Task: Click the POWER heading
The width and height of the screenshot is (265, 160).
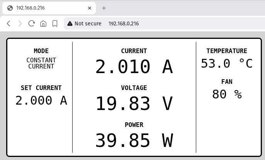Action: tap(134, 125)
